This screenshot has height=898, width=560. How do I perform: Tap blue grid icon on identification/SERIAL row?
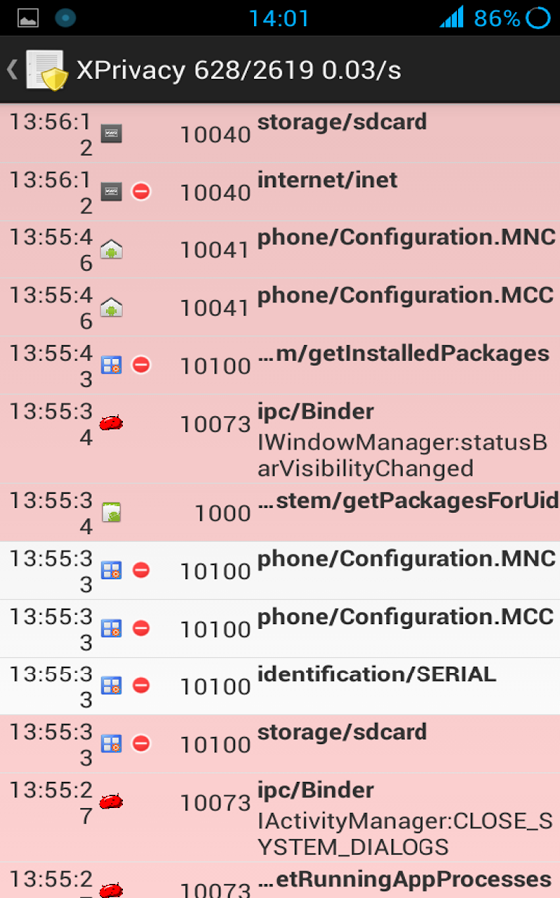111,685
